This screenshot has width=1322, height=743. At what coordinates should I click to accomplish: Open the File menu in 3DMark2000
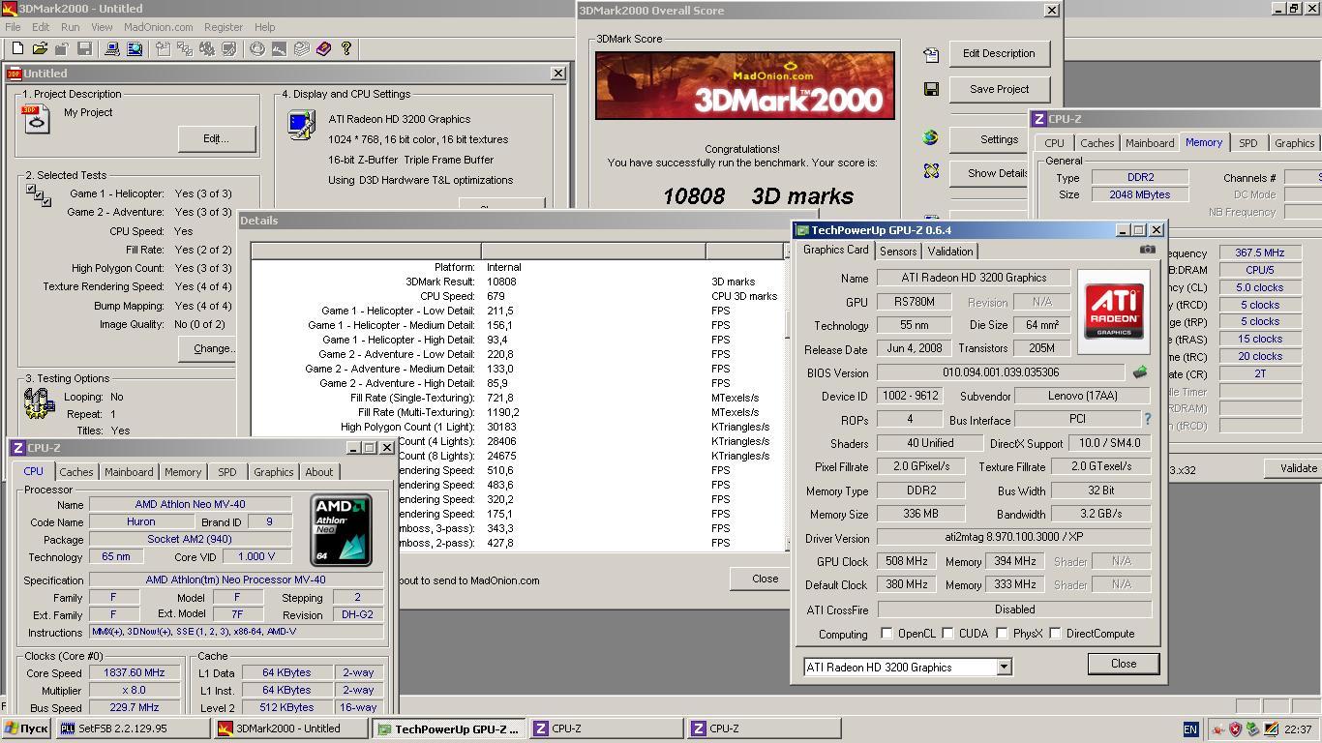13,27
